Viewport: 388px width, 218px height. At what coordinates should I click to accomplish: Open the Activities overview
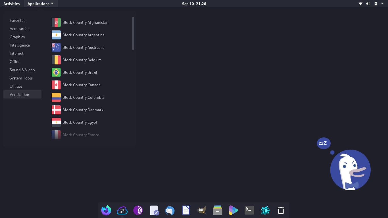pyautogui.click(x=12, y=4)
